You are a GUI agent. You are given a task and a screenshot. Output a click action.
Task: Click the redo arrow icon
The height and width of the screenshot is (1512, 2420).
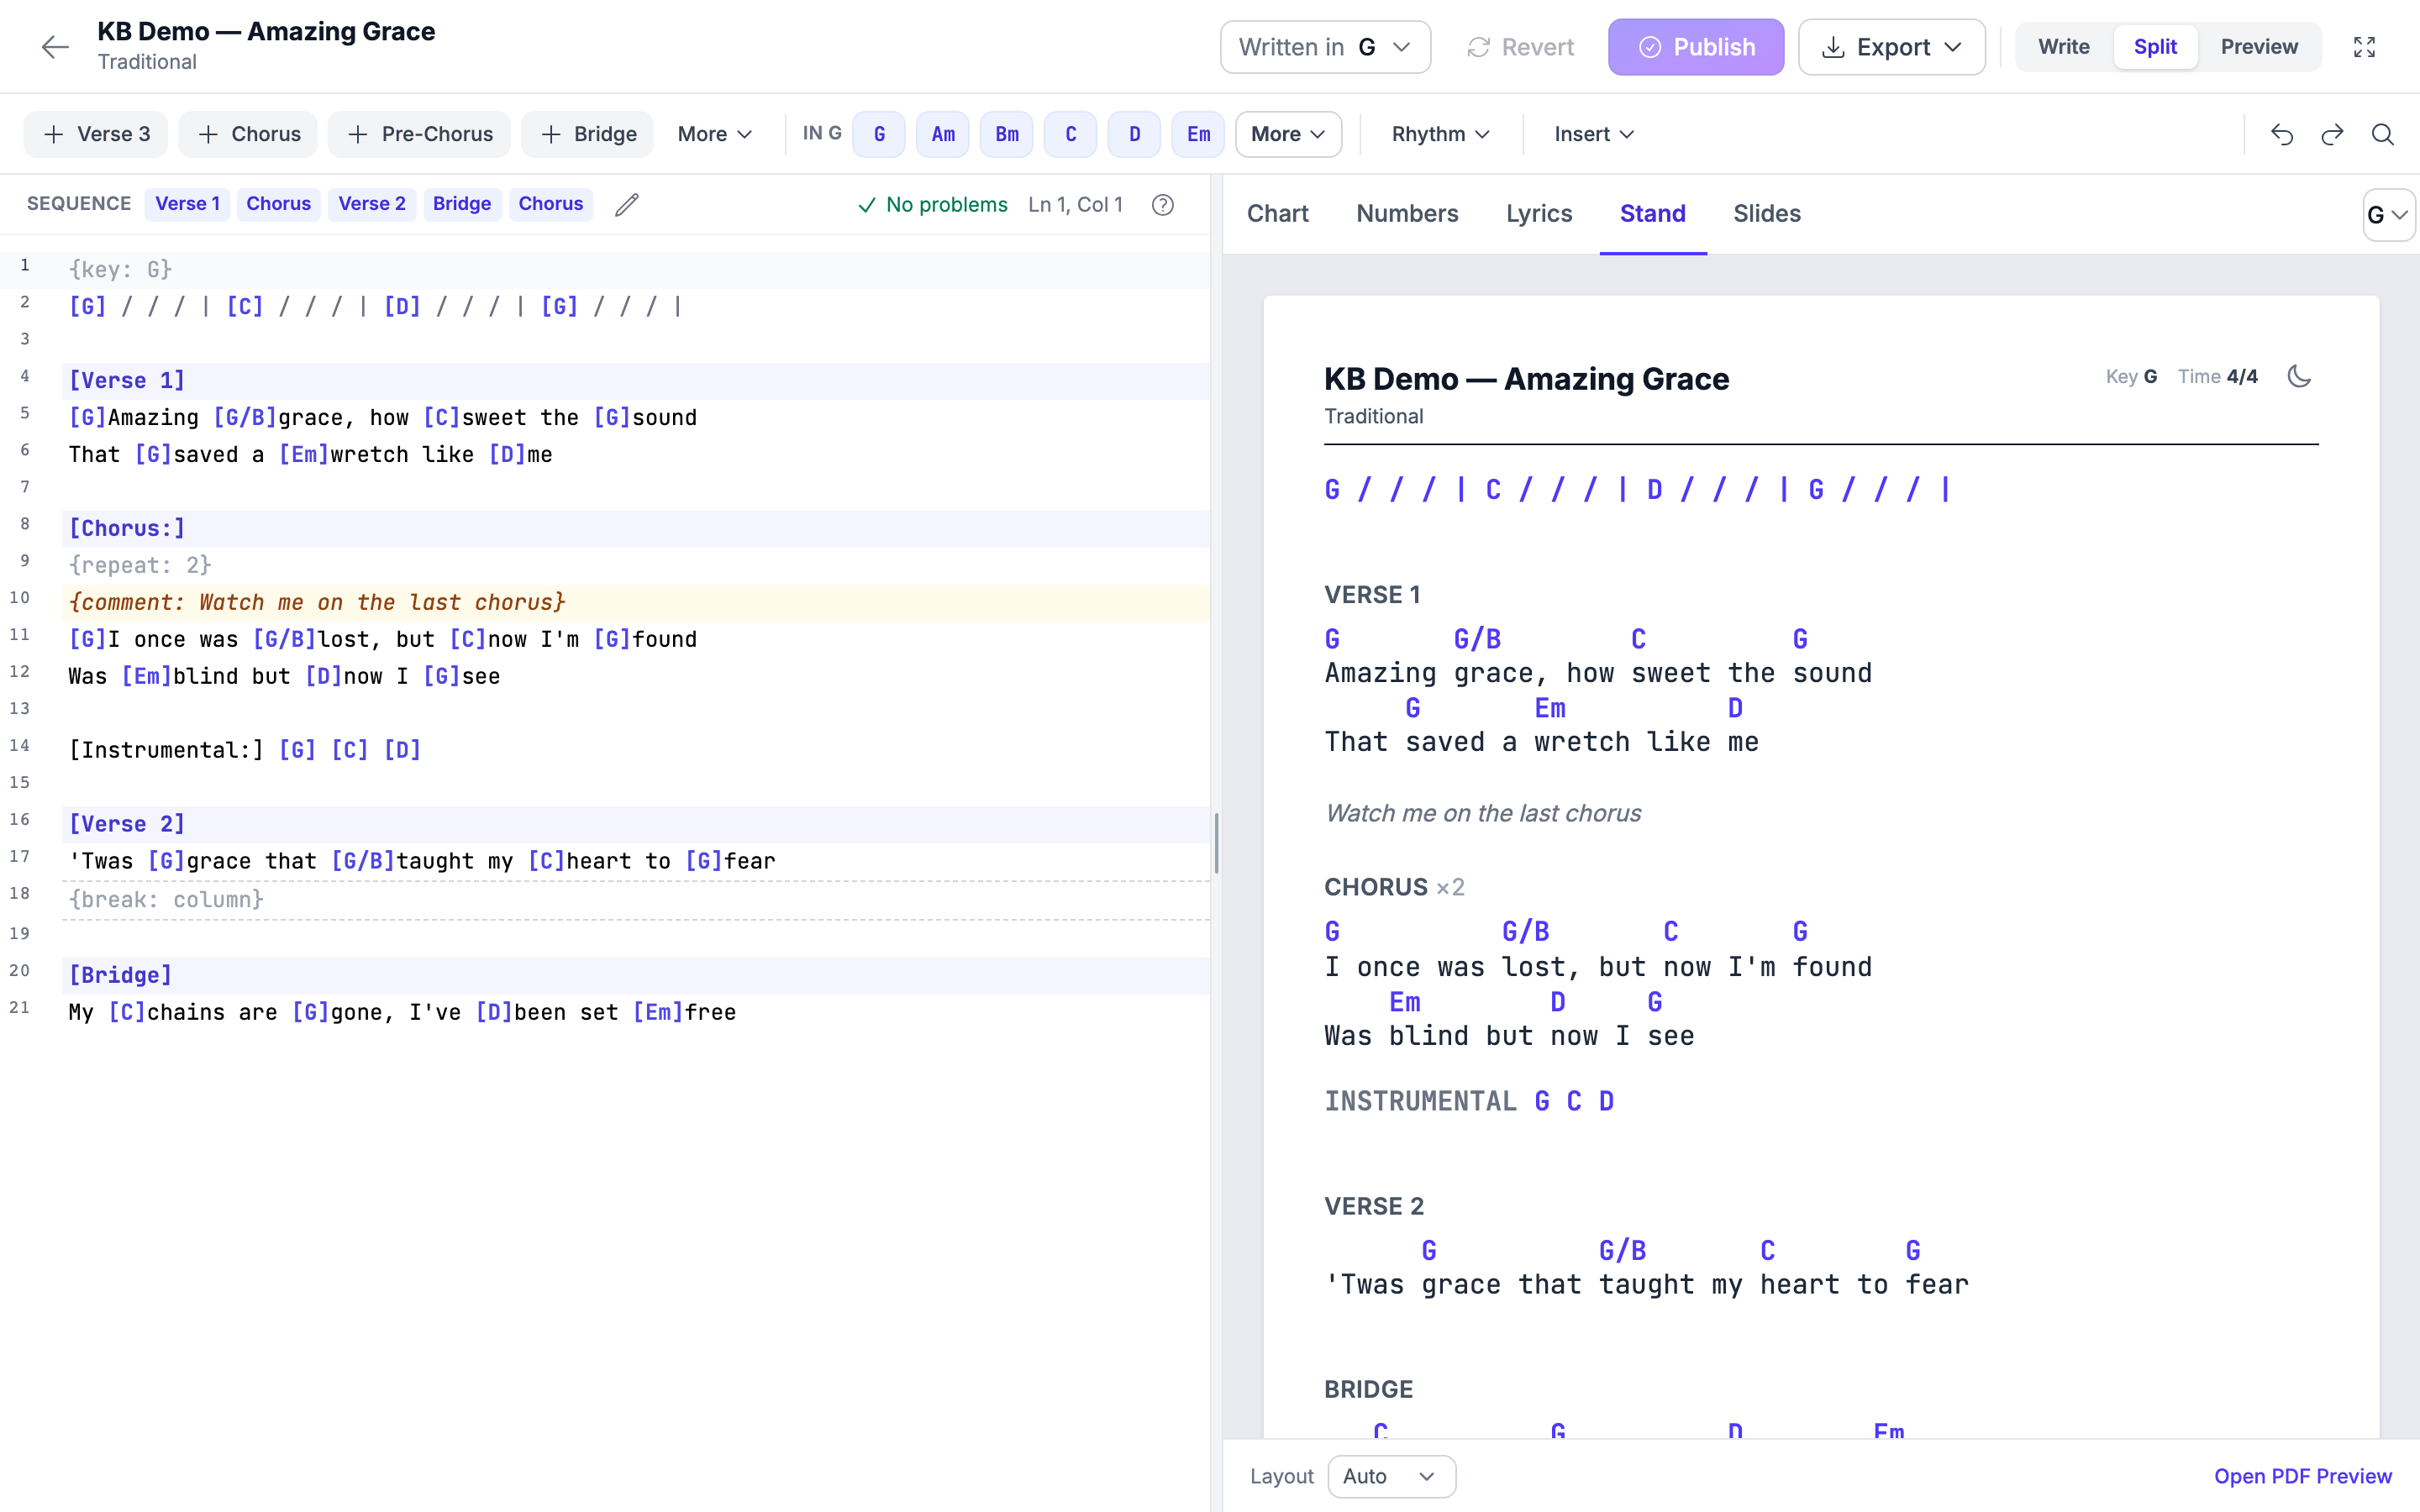(2333, 134)
